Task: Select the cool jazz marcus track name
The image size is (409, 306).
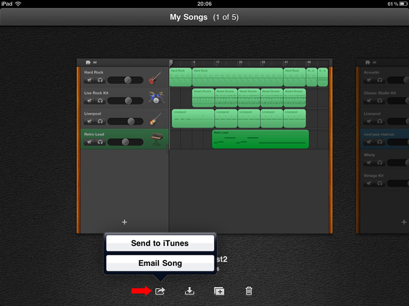Action: click(379, 134)
